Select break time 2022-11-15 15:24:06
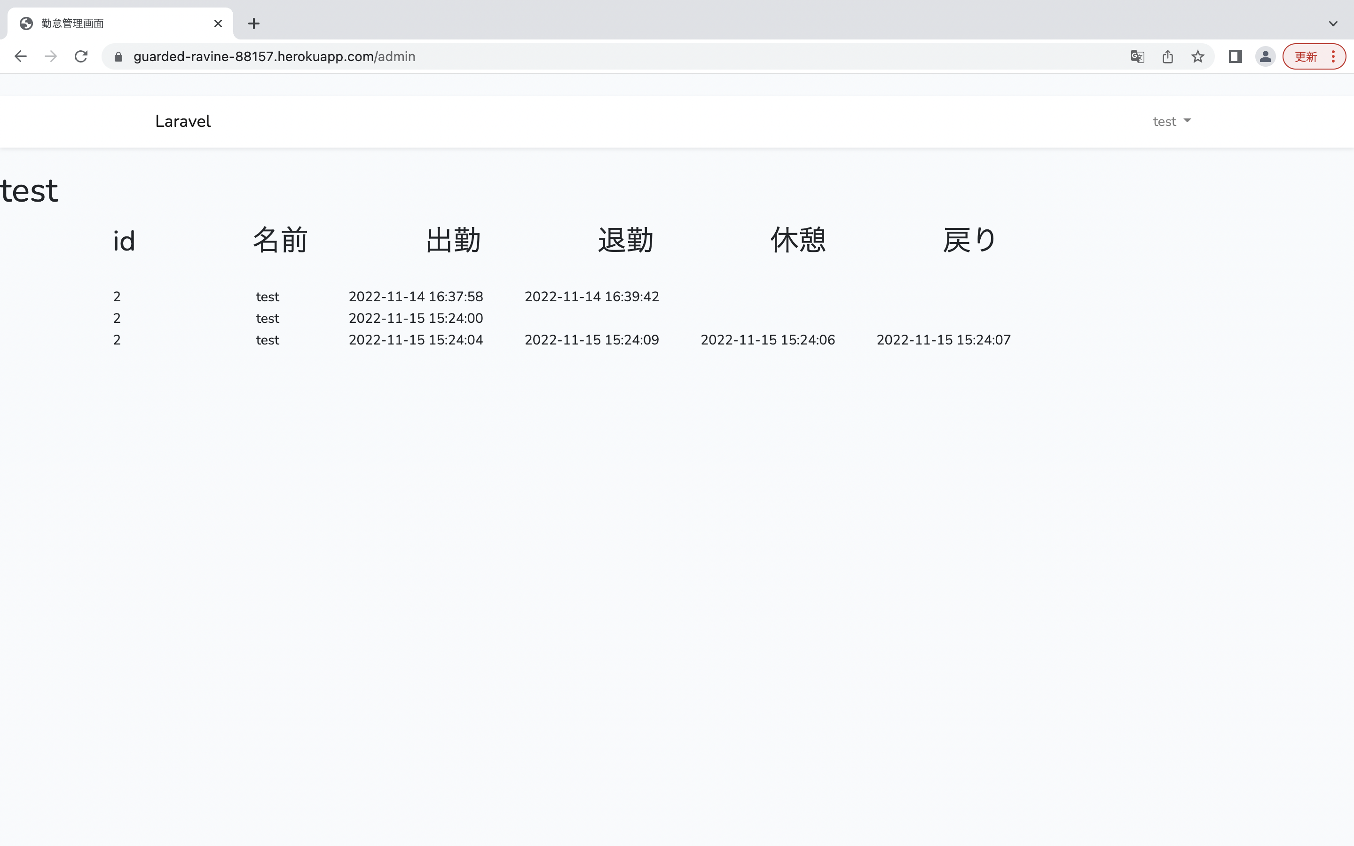The height and width of the screenshot is (846, 1354). coord(768,340)
